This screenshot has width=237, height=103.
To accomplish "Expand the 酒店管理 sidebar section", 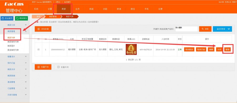I will point(14,82).
